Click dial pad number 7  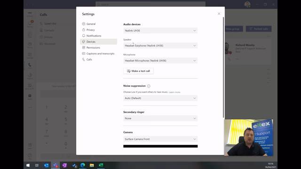[47, 133]
